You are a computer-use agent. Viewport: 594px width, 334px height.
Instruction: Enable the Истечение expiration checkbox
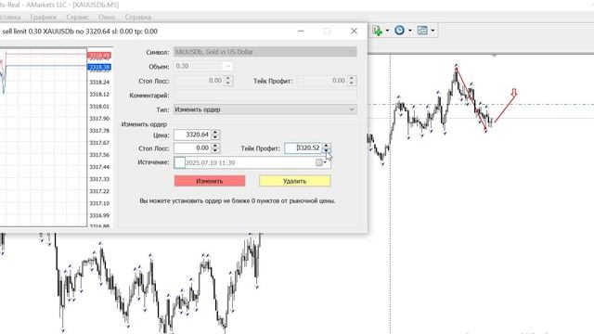pos(179,163)
